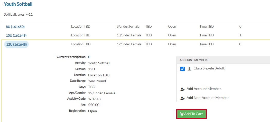The height and width of the screenshot is (122, 270).
Task: Click the ACCOUNT MEMBERS header
Action: click(194, 60)
